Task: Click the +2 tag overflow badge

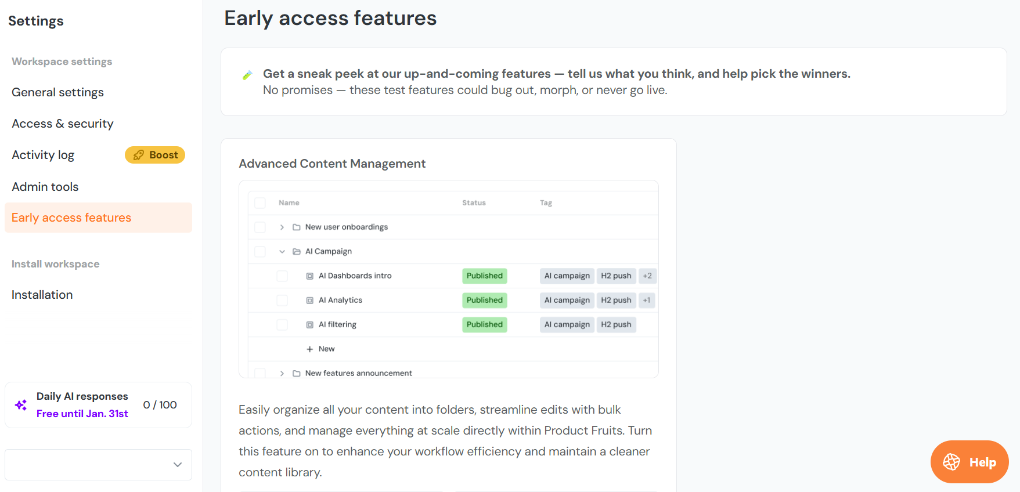Action: (x=647, y=276)
